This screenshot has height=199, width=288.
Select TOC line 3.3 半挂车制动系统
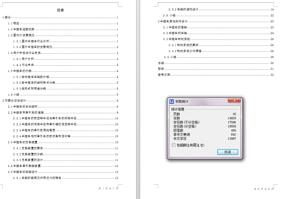(218, 39)
